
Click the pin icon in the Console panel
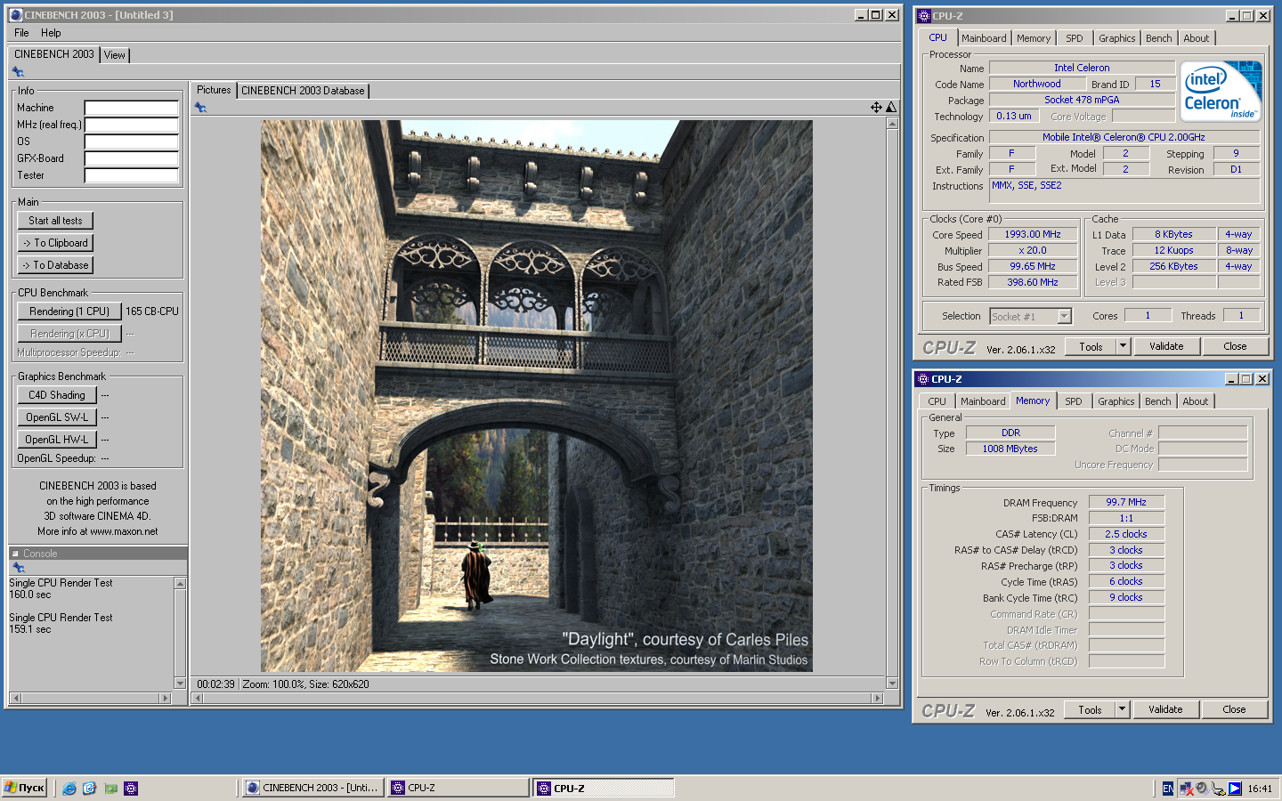click(x=18, y=568)
